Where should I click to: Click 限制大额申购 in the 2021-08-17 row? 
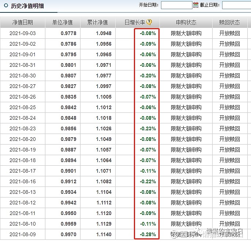tap(186, 171)
